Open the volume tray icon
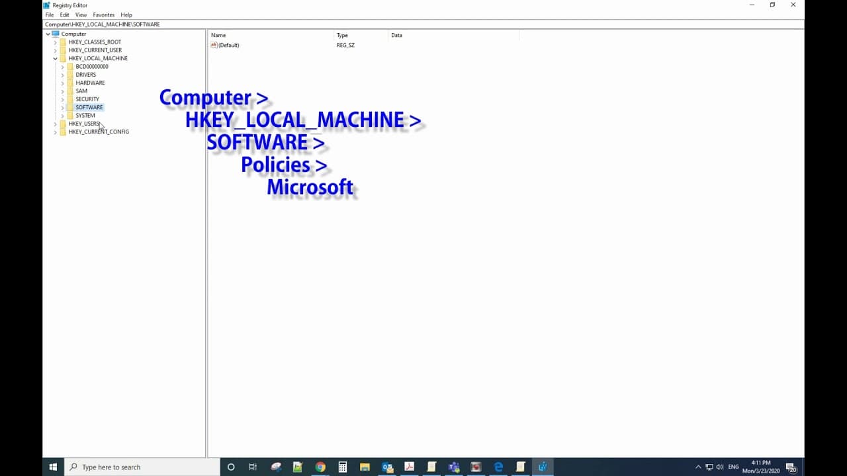The width and height of the screenshot is (847, 476). coord(720,467)
